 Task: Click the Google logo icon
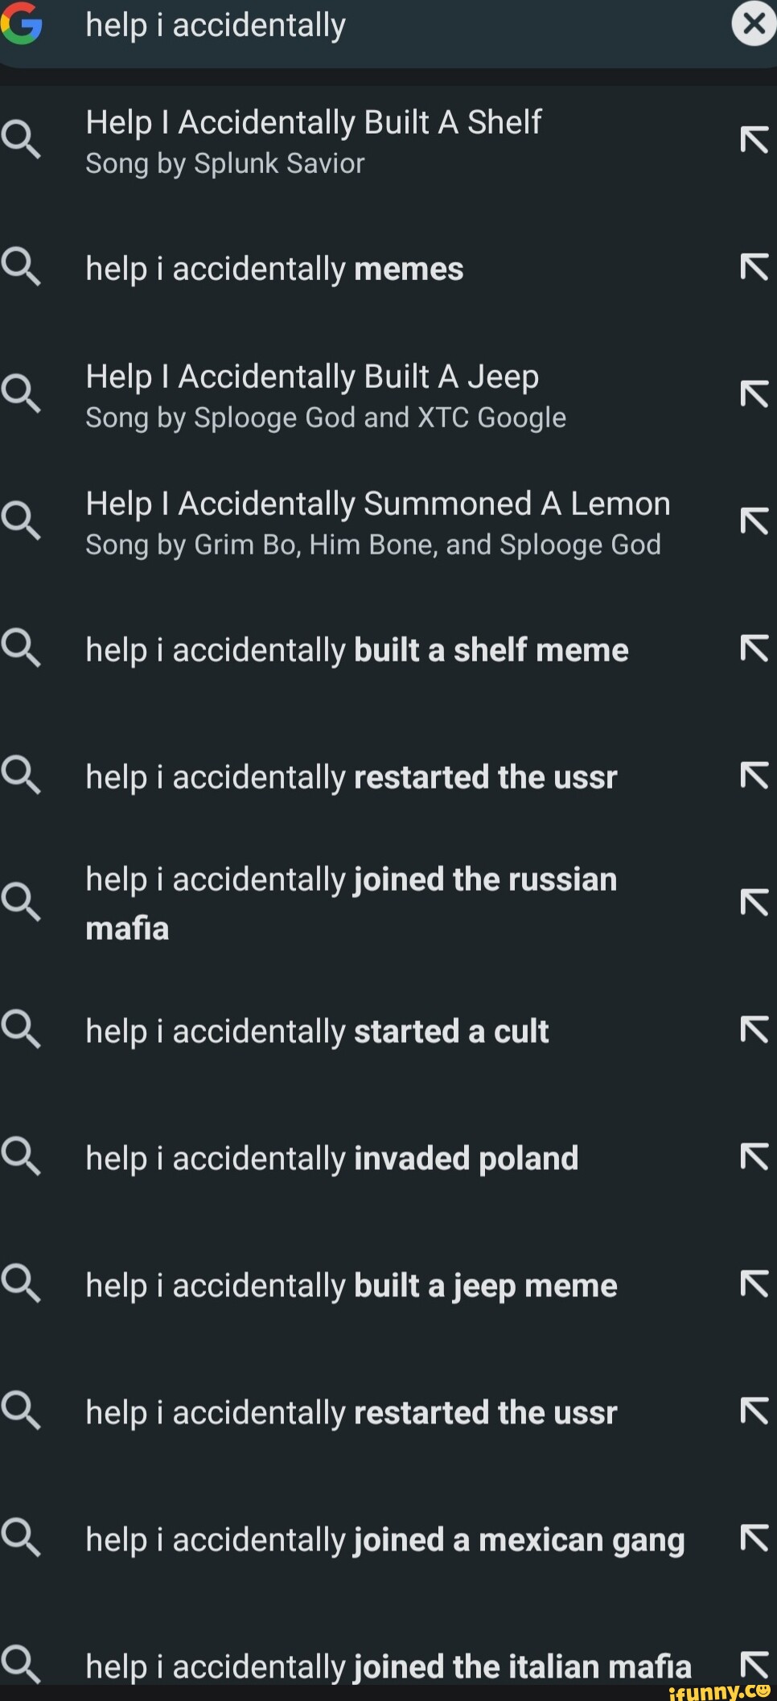pos(21,23)
